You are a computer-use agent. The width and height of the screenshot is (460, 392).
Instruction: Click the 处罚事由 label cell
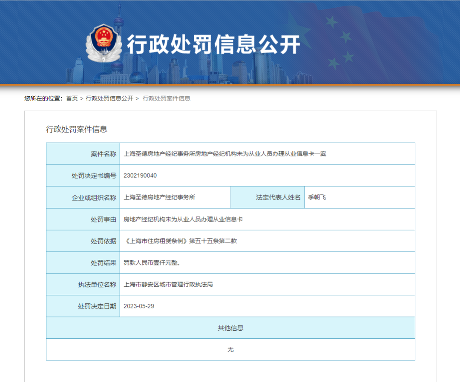pos(83,219)
